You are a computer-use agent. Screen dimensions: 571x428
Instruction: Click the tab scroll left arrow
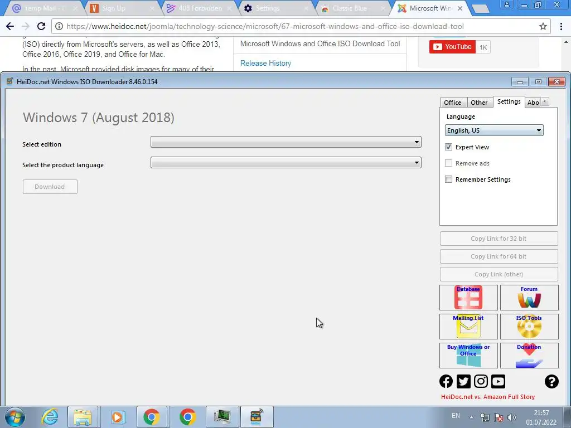tap(545, 101)
